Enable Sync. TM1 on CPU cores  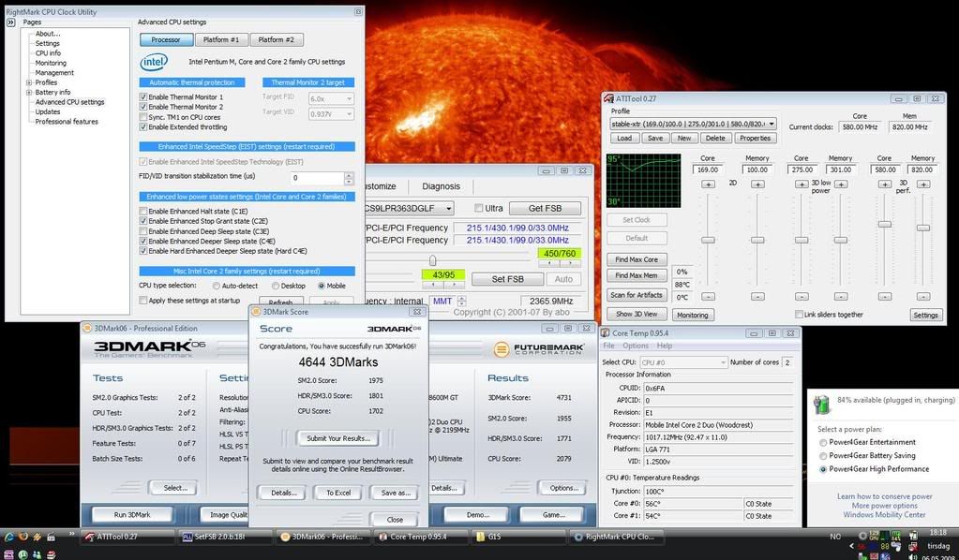click(143, 117)
